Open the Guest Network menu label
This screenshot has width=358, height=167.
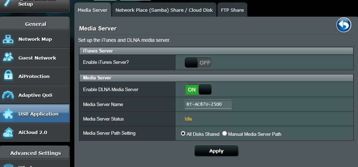[x=37, y=58]
